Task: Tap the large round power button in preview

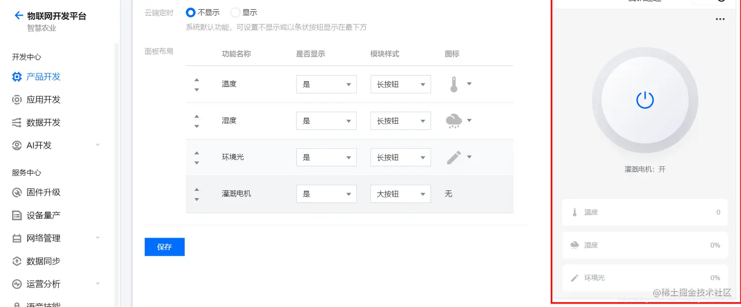Action: (x=645, y=100)
